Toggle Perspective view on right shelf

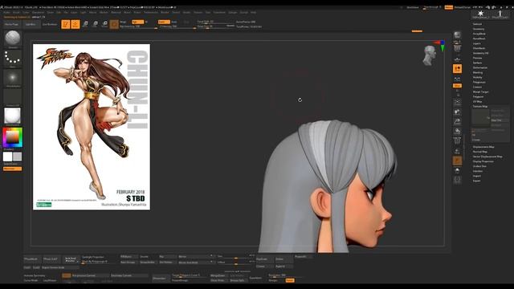[x=457, y=48]
